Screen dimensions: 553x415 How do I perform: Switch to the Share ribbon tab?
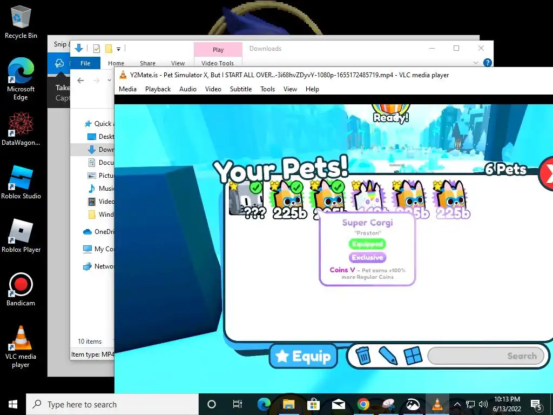tap(147, 63)
